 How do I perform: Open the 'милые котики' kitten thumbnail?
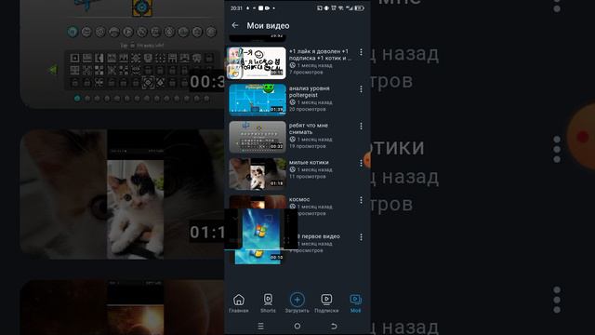pos(258,174)
